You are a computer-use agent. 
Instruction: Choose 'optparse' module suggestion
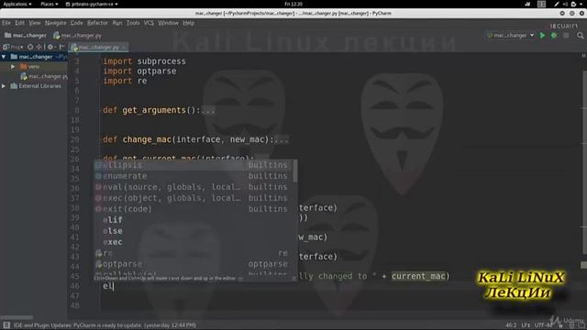pos(193,264)
